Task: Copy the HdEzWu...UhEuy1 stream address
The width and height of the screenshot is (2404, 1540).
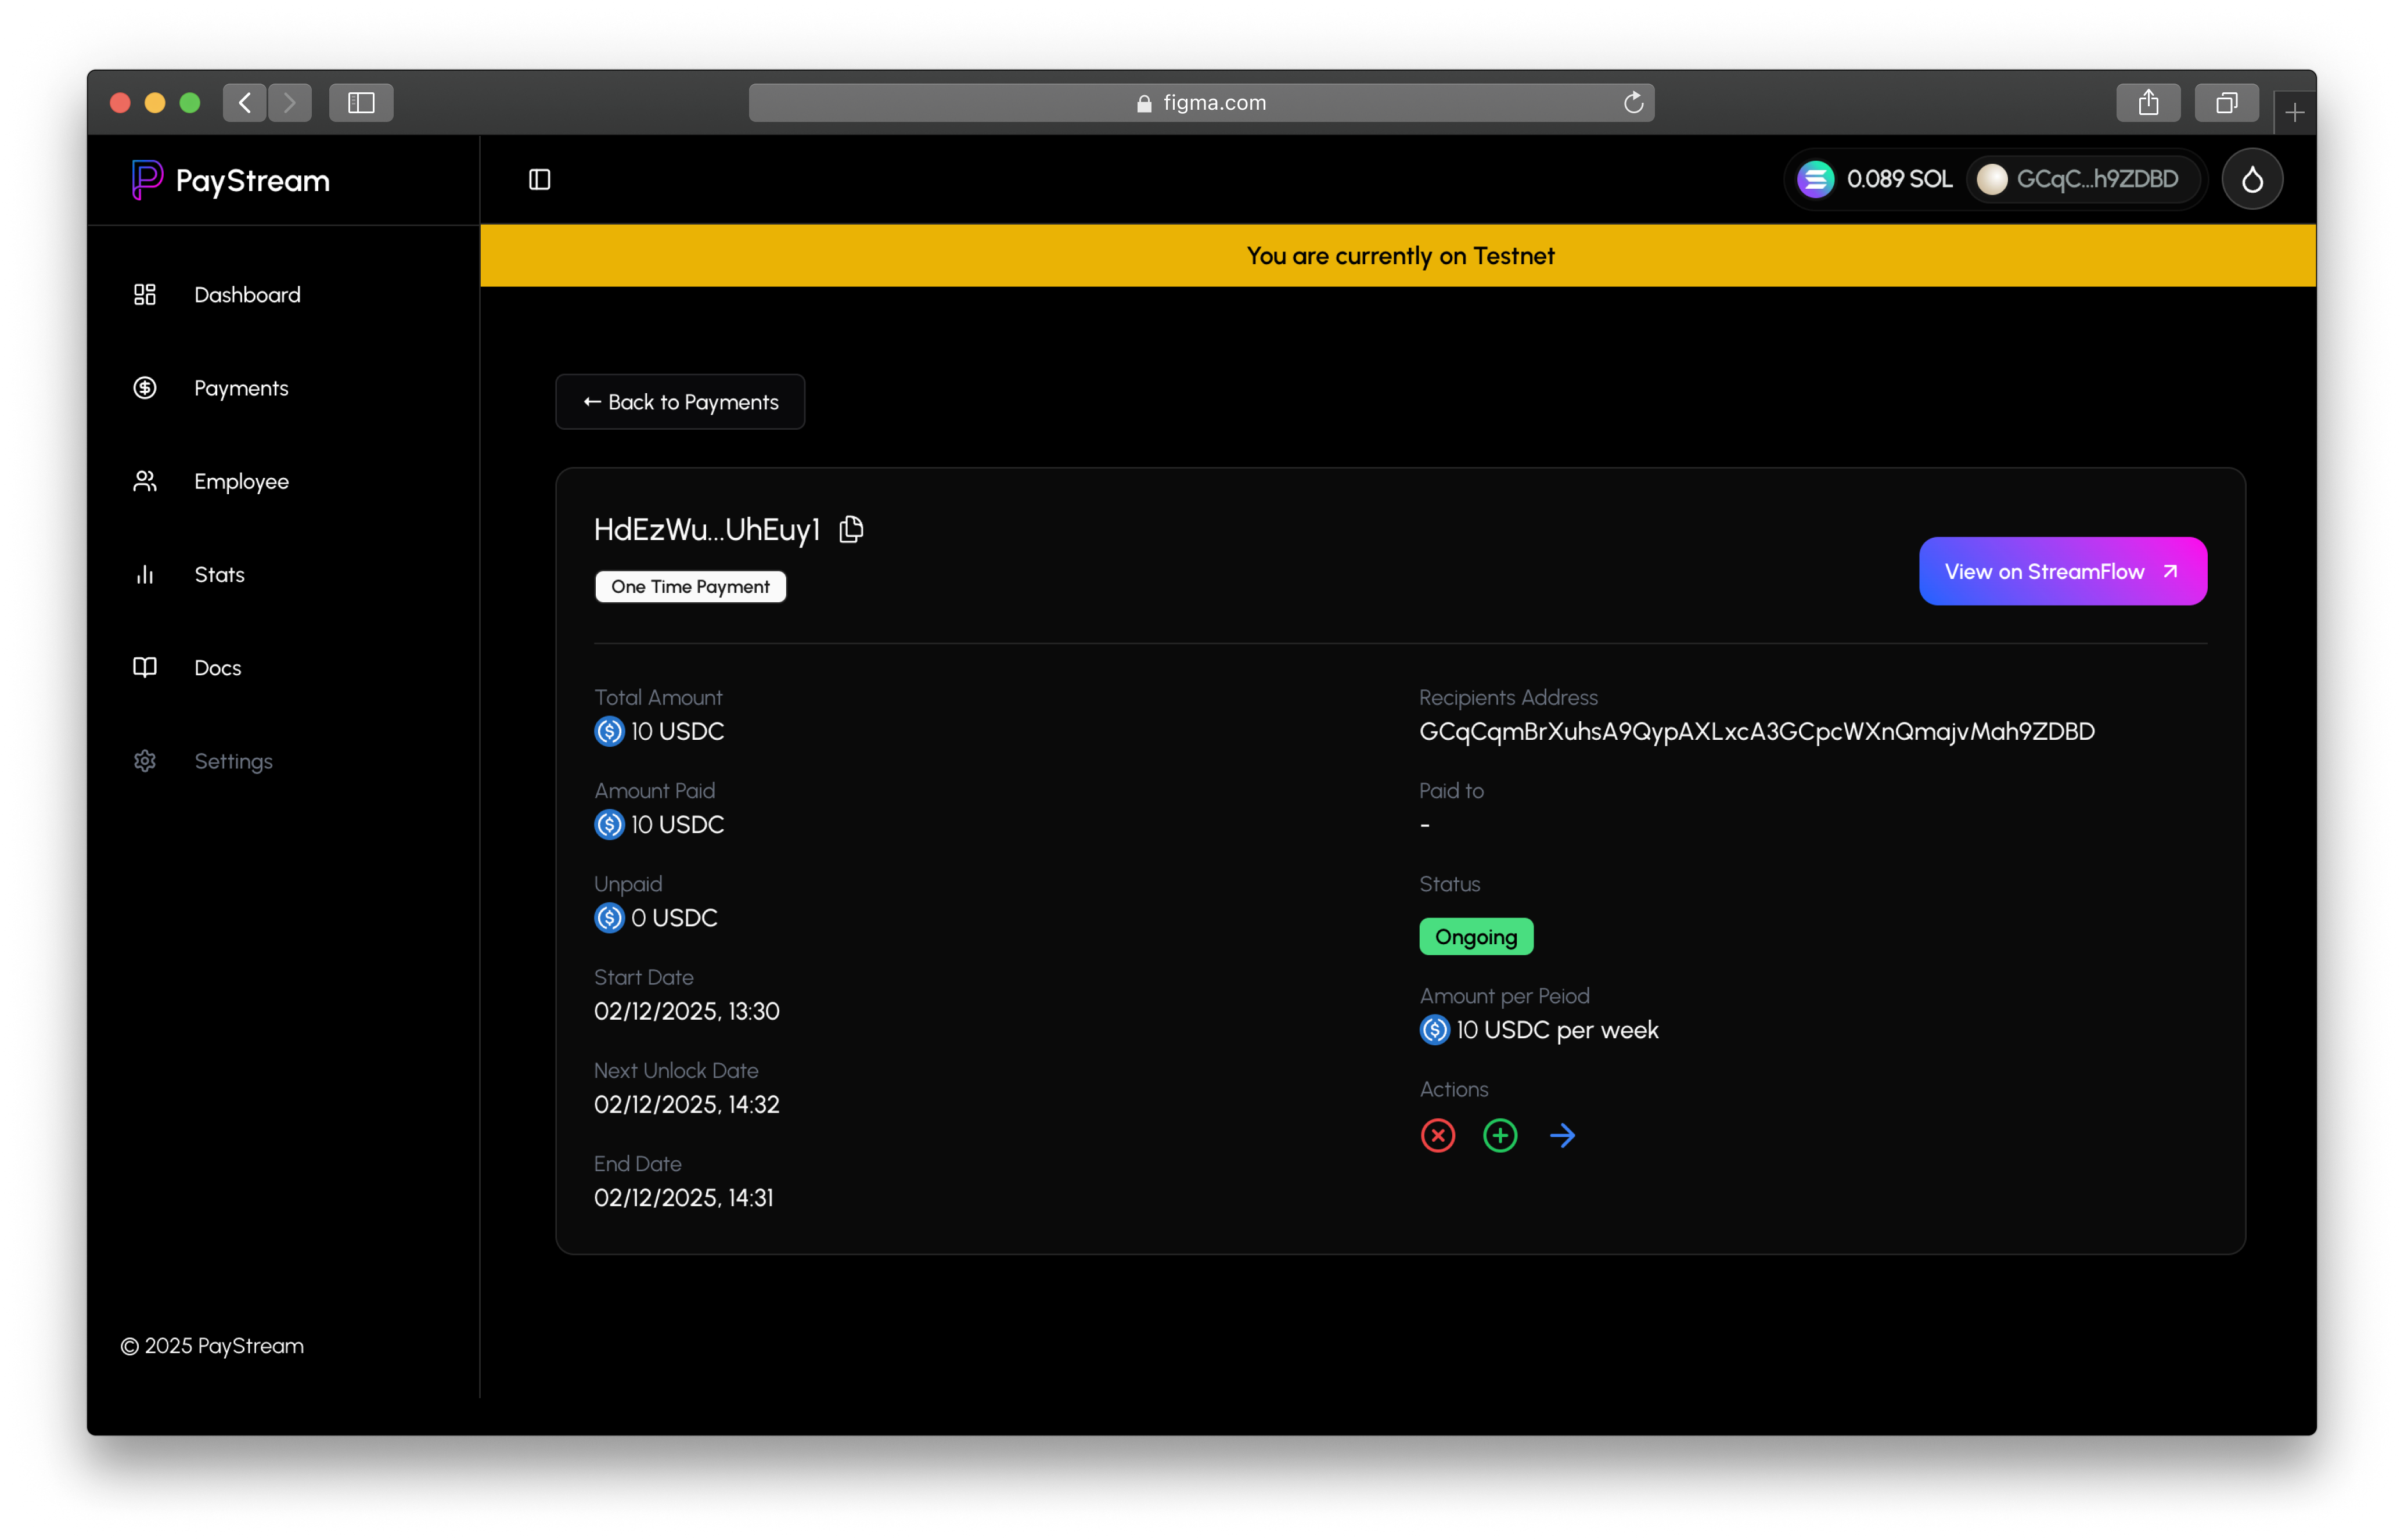Action: (851, 529)
